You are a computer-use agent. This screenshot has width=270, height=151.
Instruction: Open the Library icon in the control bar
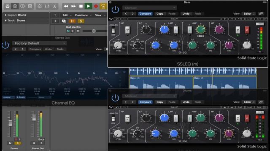pos(8,6)
